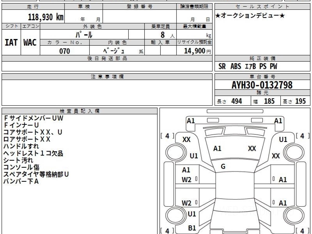Viewport: 312px width, 234px height.
Task: Select the スペアタイヤ等格納部U note
Action: click(x=36, y=174)
